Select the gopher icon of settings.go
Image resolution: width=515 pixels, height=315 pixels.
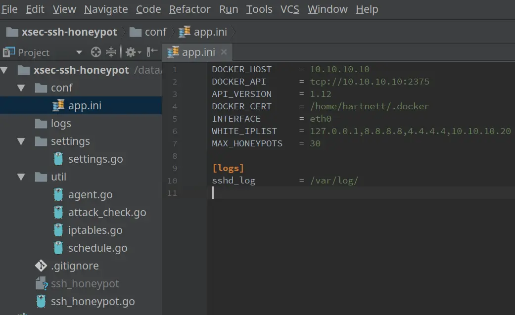[x=58, y=159]
